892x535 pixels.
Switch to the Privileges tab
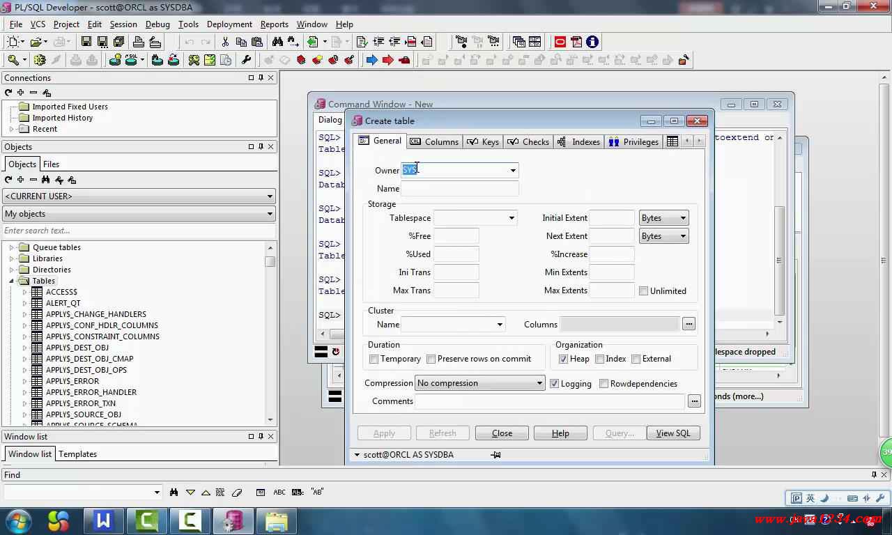[633, 141]
